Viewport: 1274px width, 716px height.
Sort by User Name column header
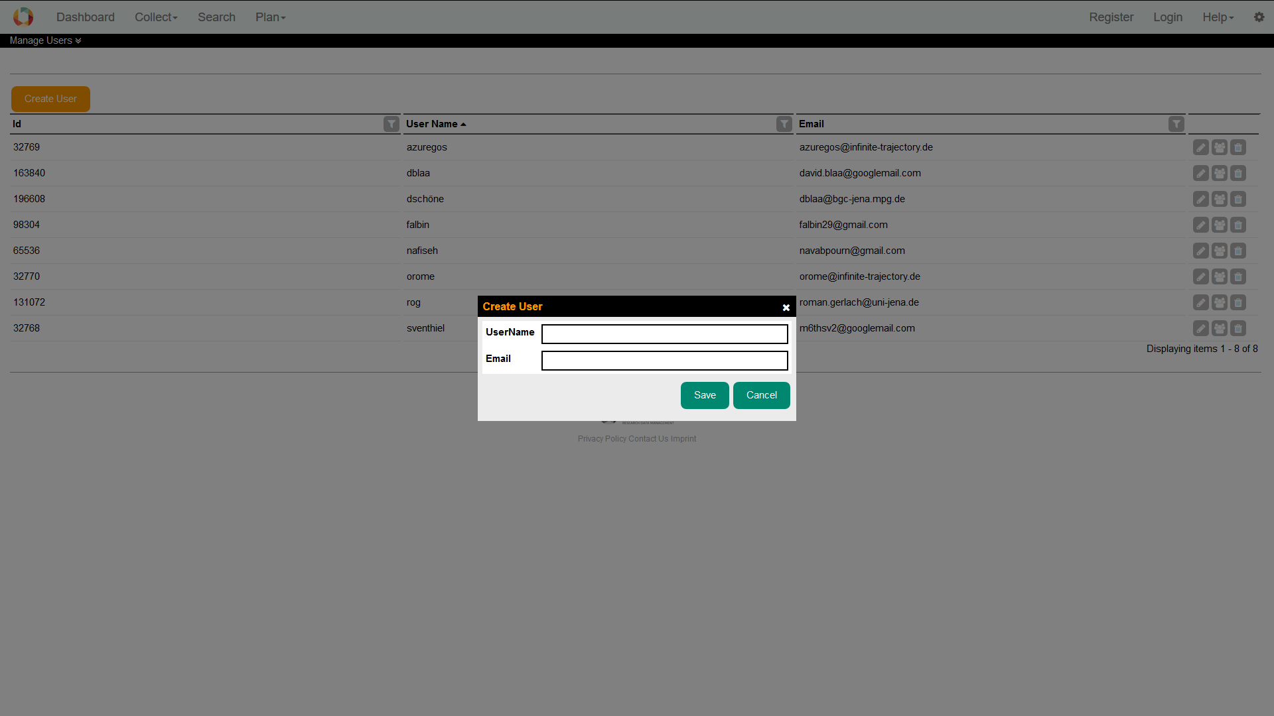436,124
